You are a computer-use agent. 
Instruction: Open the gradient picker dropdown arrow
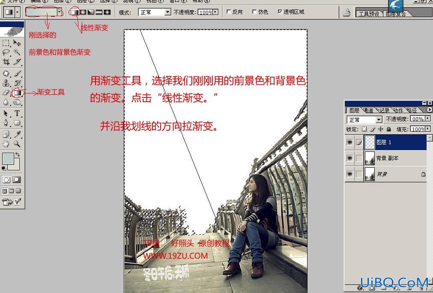point(60,12)
